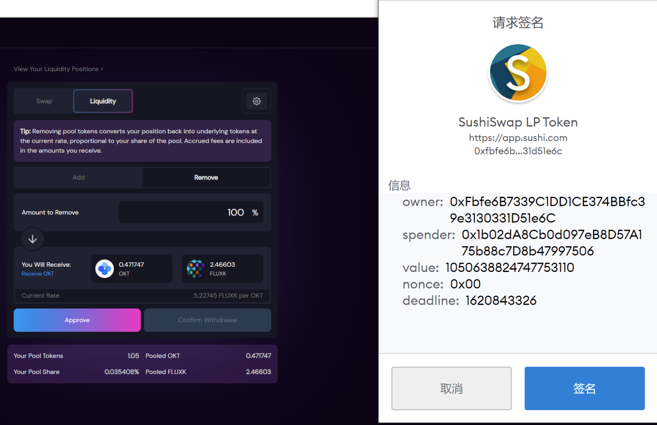Click the Receive OKT link
The width and height of the screenshot is (657, 425).
[x=38, y=274]
